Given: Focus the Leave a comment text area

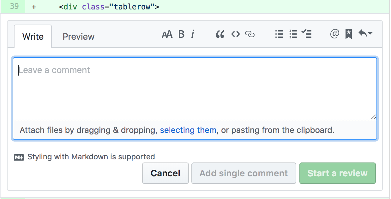Looking at the screenshot, I should pos(195,89).
